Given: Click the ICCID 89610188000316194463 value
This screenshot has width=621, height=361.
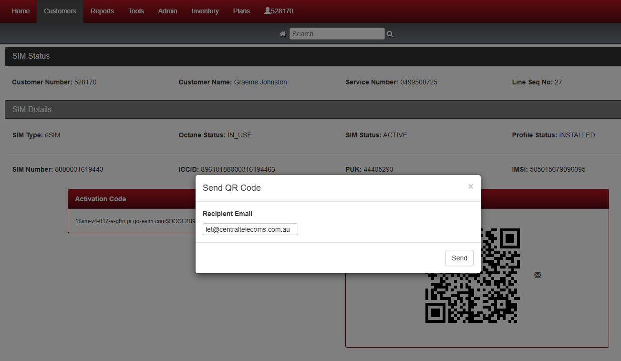Looking at the screenshot, I should pyautogui.click(x=238, y=169).
